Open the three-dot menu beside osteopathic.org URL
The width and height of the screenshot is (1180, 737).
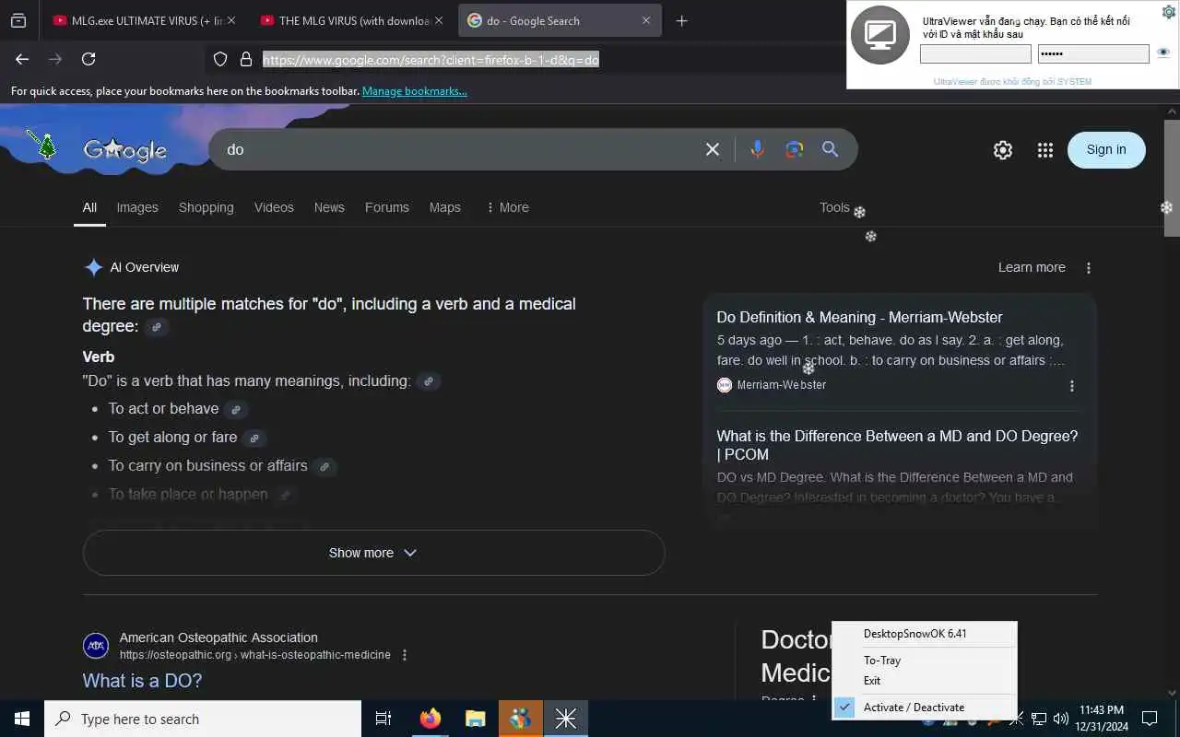coord(404,655)
